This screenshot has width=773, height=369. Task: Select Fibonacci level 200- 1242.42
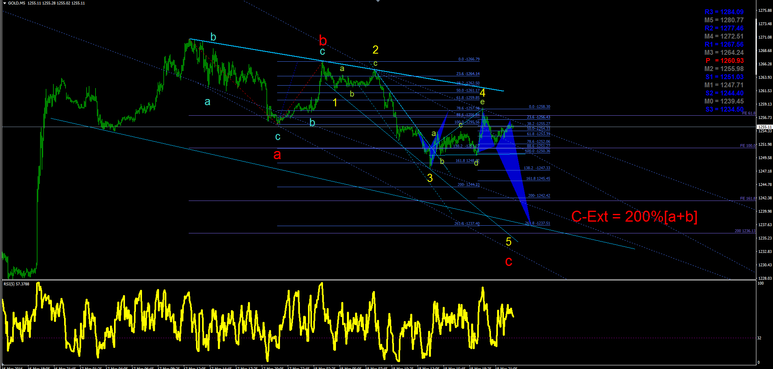click(539, 196)
